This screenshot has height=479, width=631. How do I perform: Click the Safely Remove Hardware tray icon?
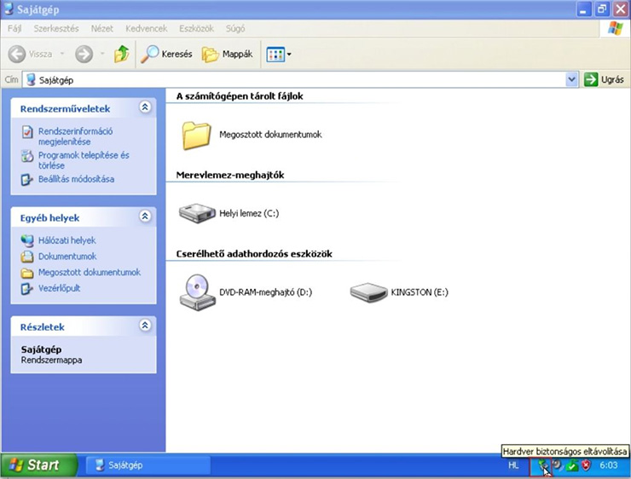541,465
